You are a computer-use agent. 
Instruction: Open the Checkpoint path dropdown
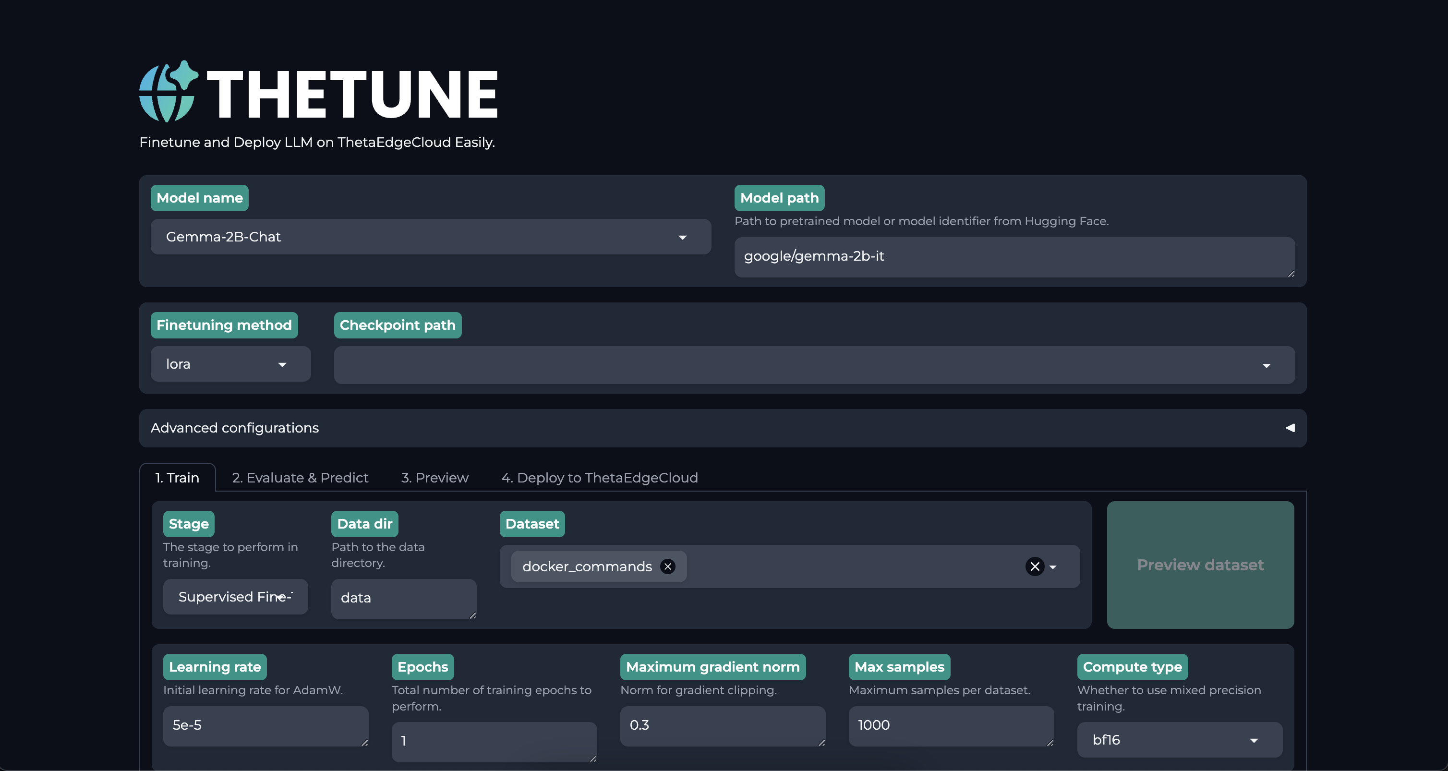[813, 365]
